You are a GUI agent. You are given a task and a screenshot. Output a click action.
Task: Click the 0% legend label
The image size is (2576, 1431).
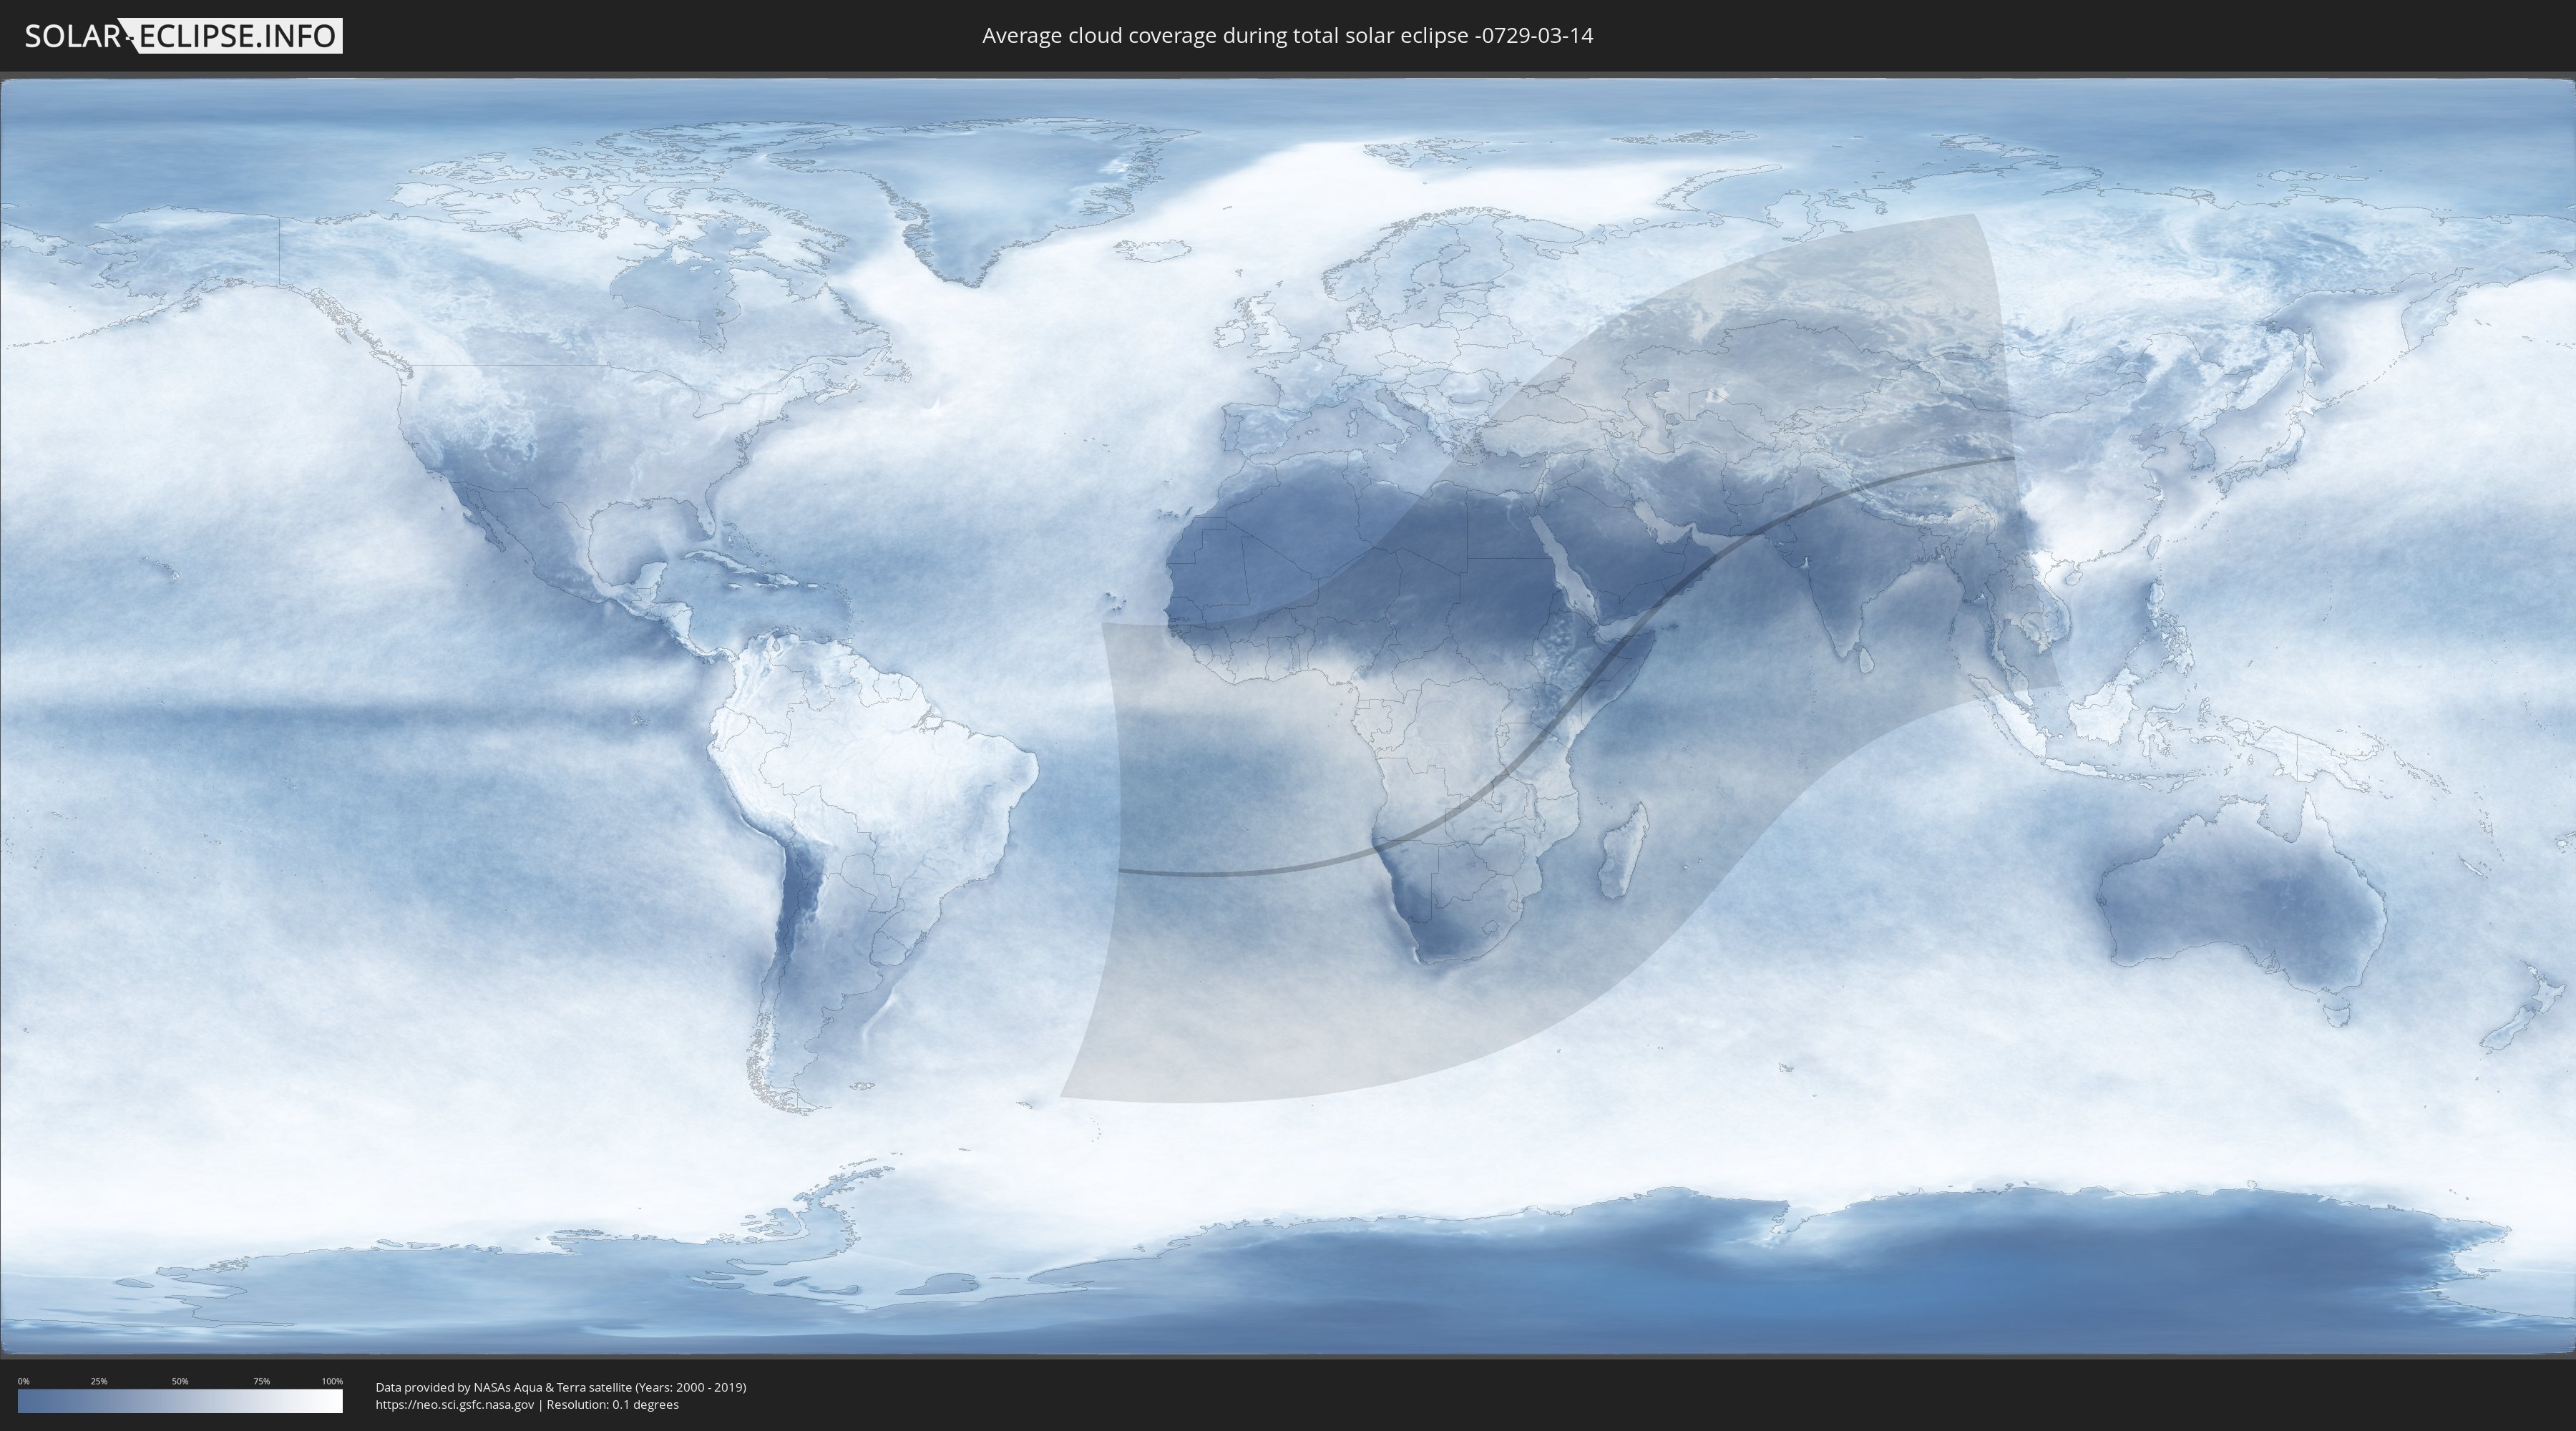pos(24,1381)
